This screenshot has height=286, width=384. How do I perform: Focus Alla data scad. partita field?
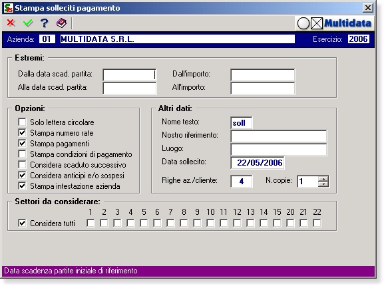tap(130, 88)
